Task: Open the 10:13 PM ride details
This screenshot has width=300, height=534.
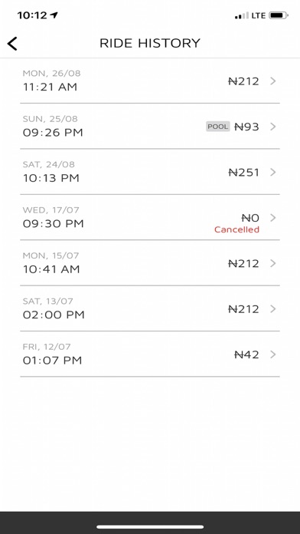Action: [x=150, y=172]
